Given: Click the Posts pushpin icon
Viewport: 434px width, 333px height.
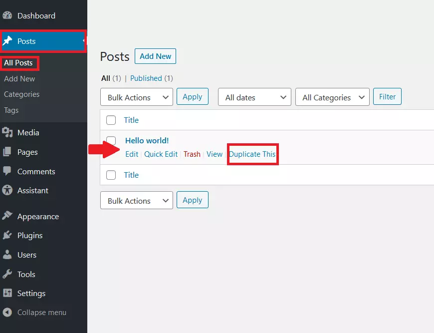Looking at the screenshot, I should click(x=7, y=41).
